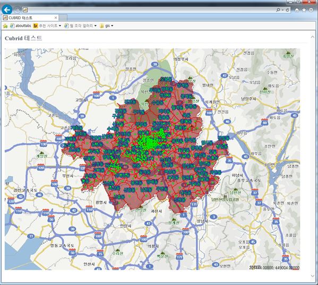The height and width of the screenshot is (285, 318).
Task: Click the page scrollbar down arrow
Action: point(312,275)
